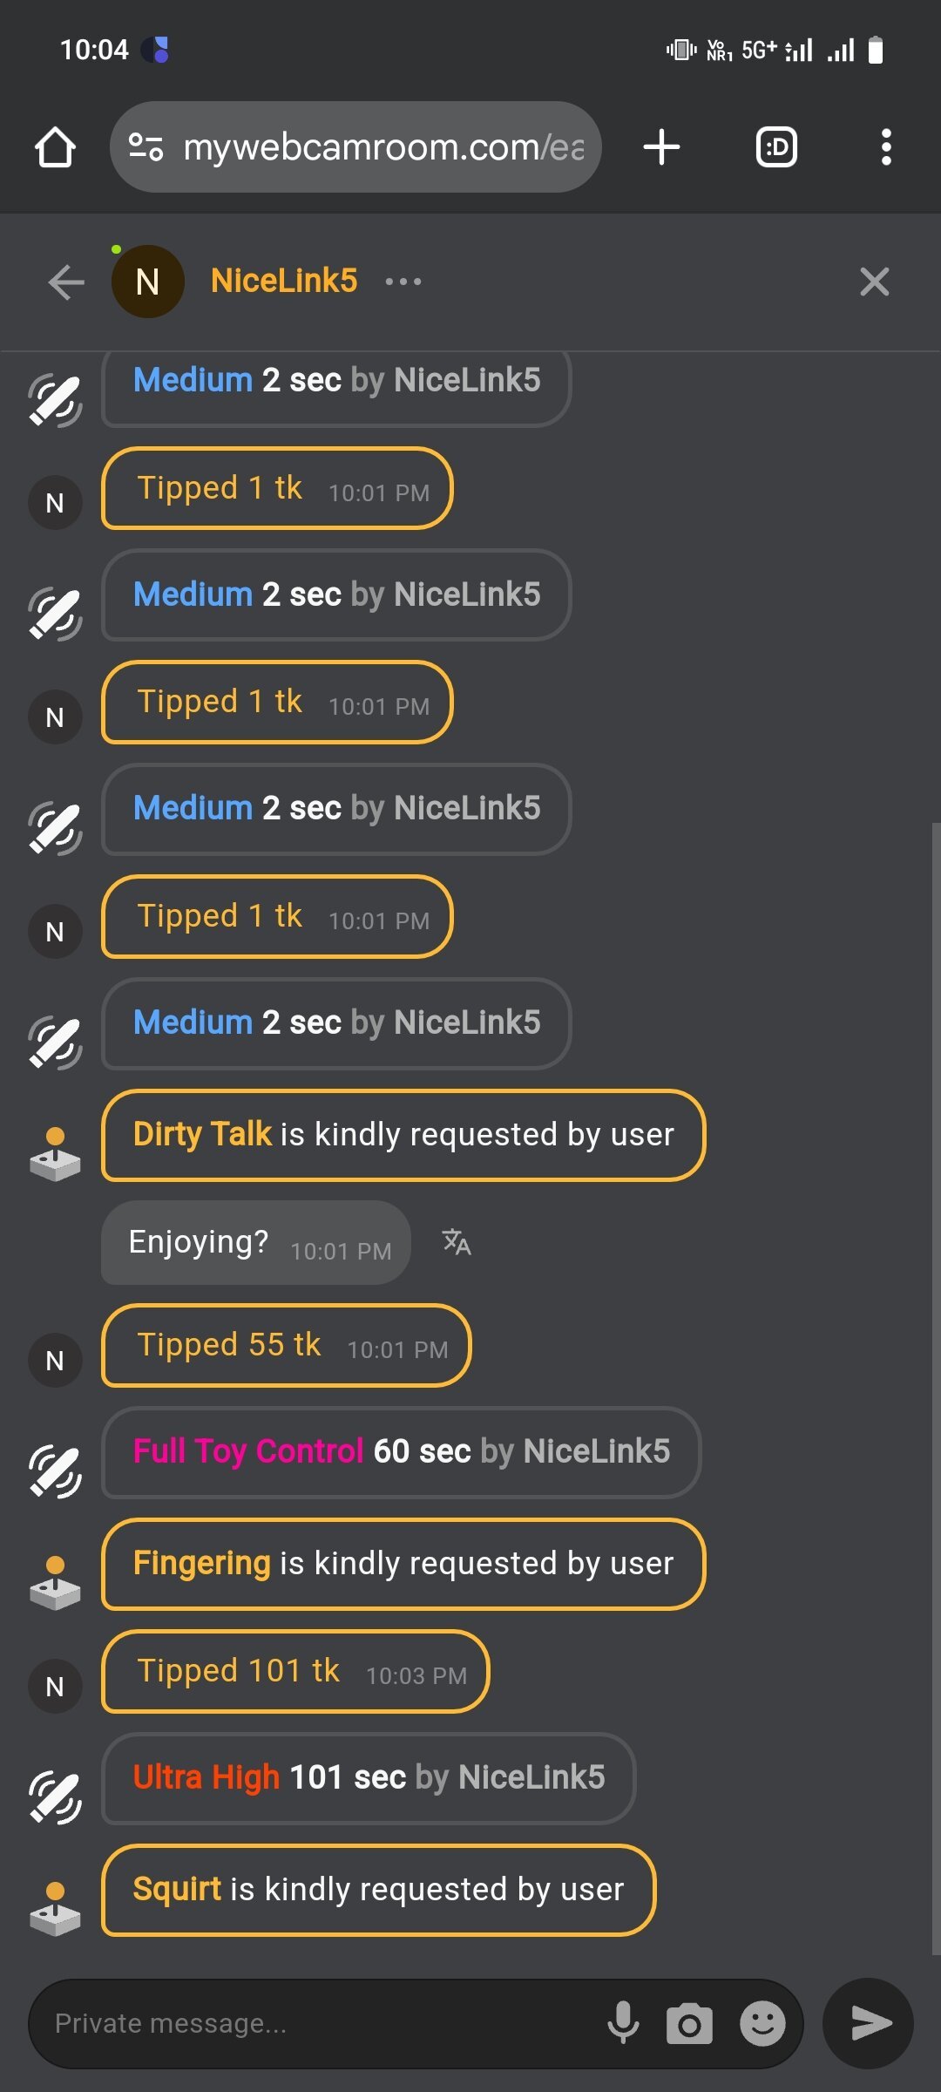Image resolution: width=941 pixels, height=2092 pixels.
Task: Tap the site settings icon in address bar
Action: tap(146, 147)
